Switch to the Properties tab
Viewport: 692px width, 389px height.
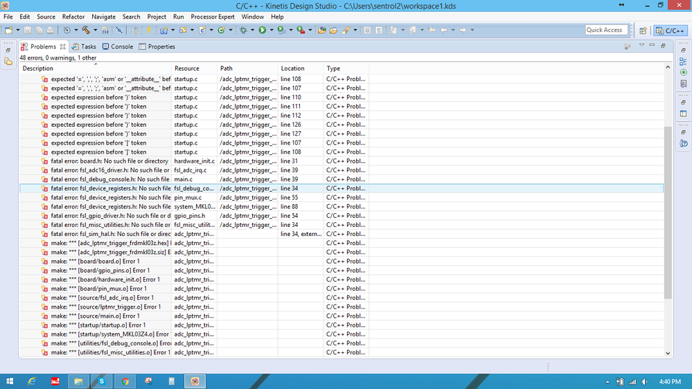tap(157, 47)
